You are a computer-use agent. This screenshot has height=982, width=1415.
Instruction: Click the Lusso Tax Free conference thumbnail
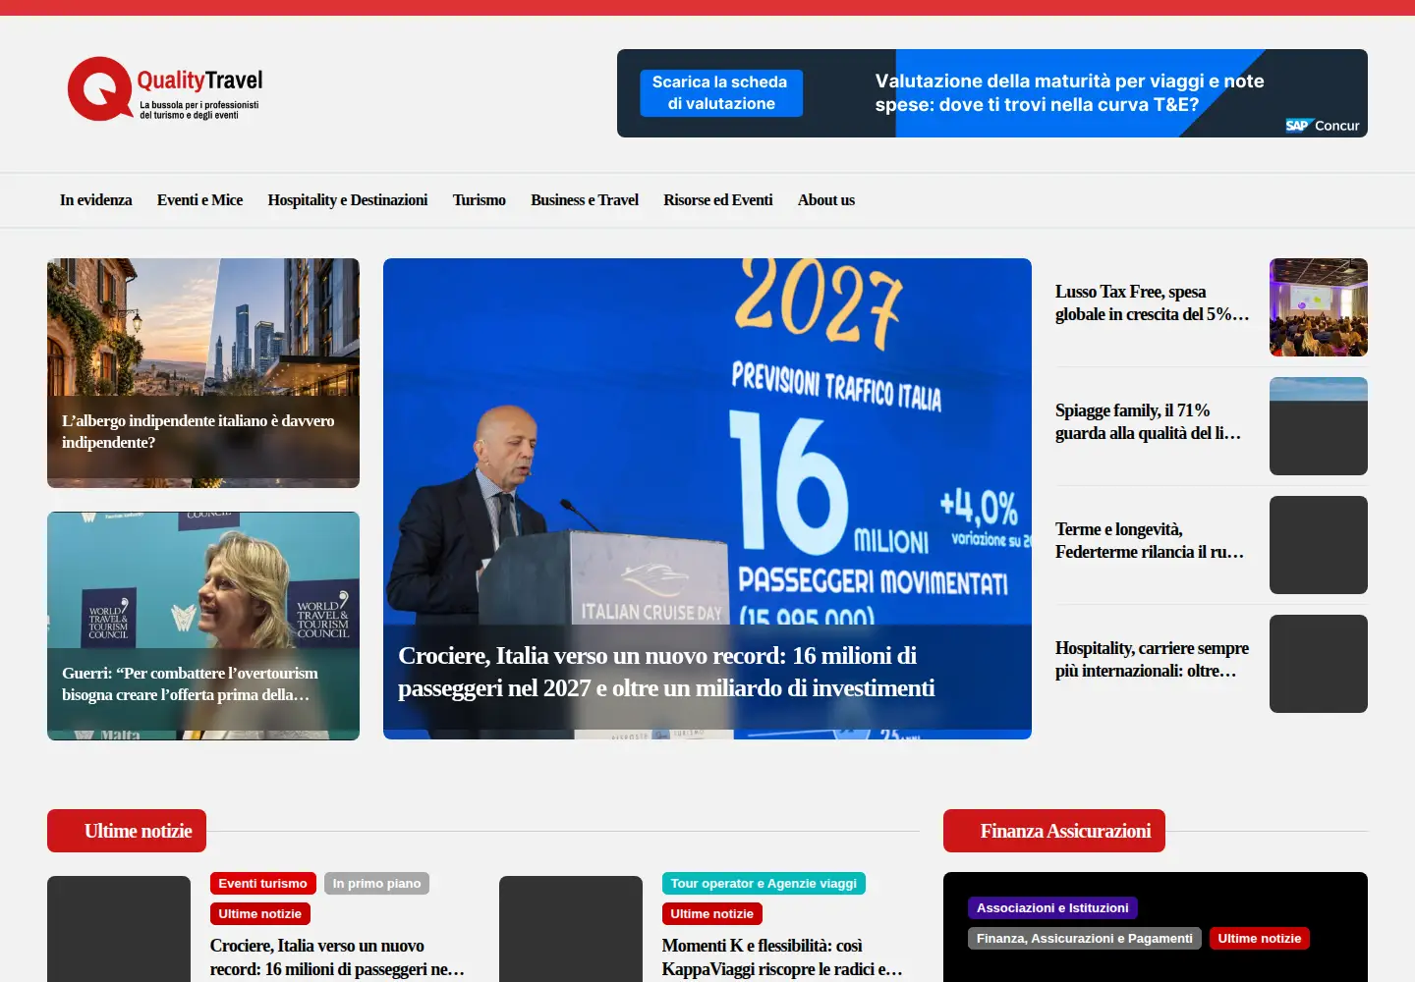(1319, 307)
